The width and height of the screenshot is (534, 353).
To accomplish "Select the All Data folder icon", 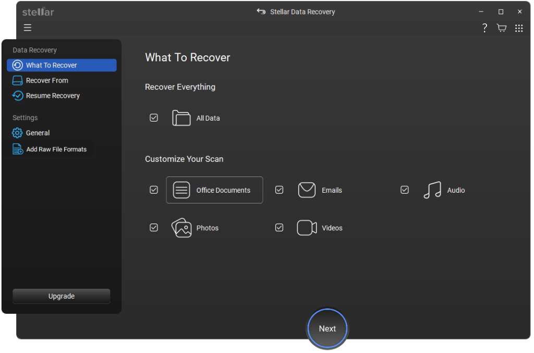I will point(181,117).
